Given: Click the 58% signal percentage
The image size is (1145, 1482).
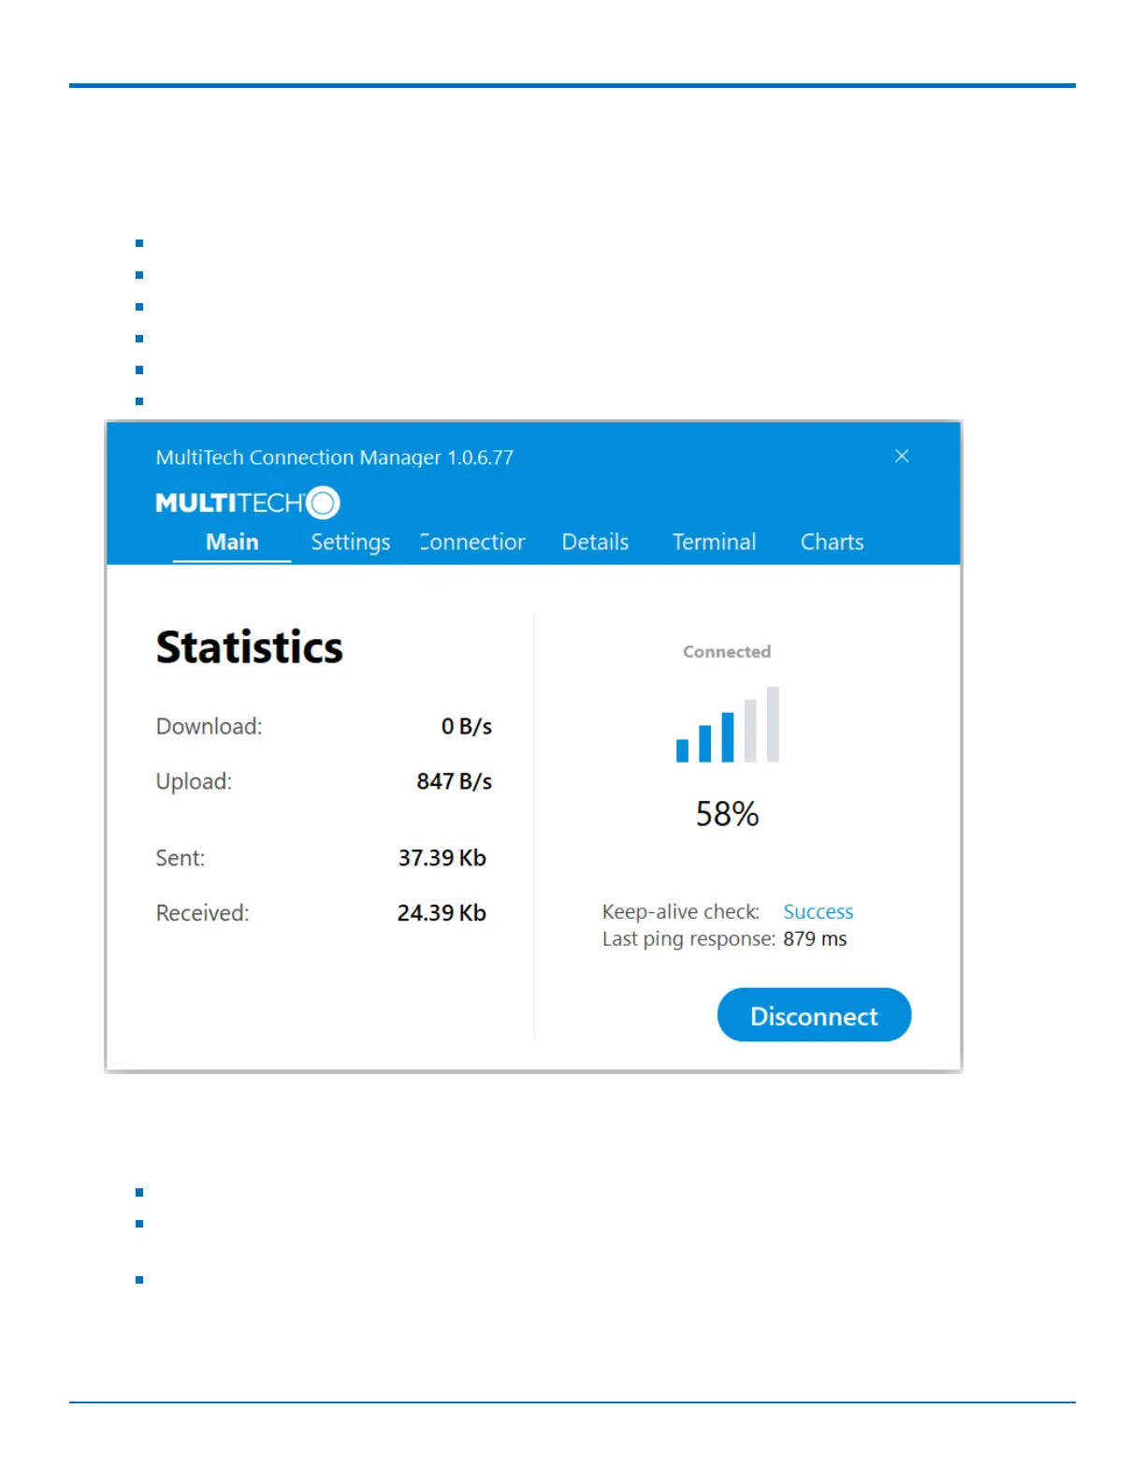Looking at the screenshot, I should (727, 814).
